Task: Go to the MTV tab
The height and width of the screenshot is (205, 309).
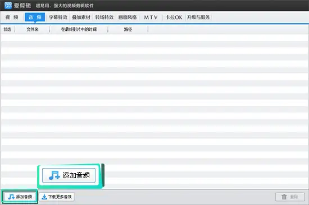Action: 151,17
